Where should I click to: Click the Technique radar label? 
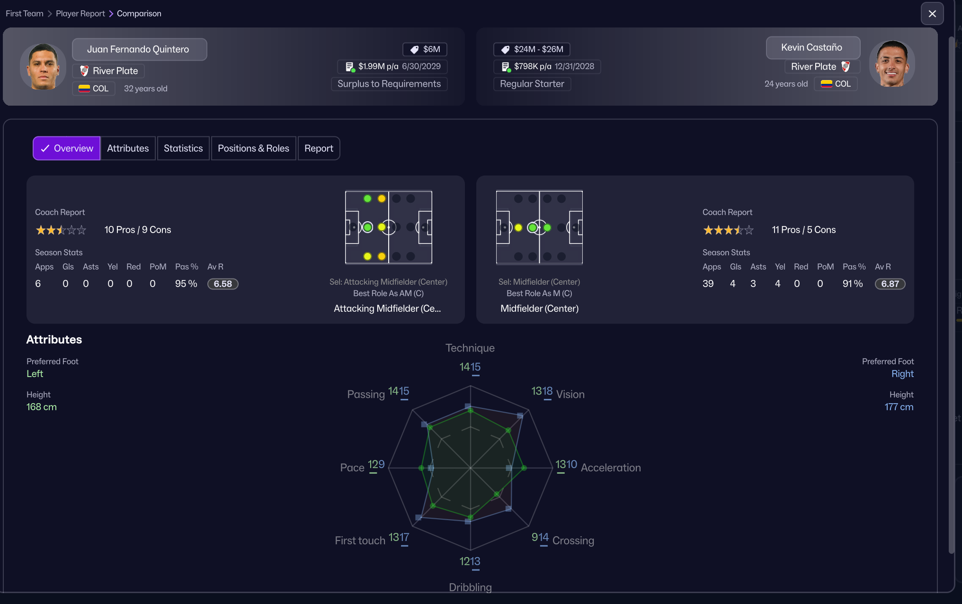coord(470,348)
